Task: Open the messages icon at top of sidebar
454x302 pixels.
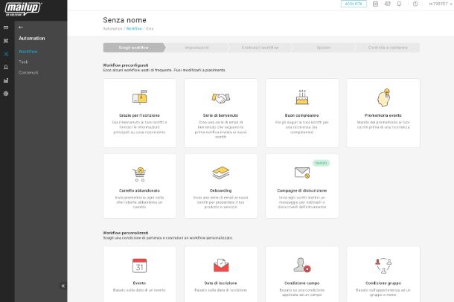Action: pyautogui.click(x=6, y=28)
